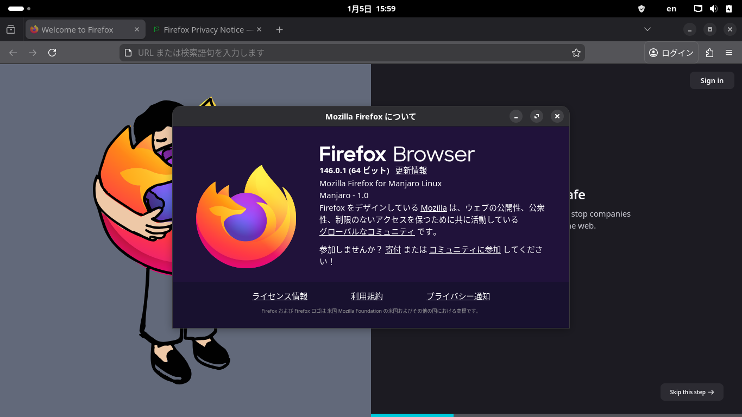This screenshot has width=742, height=417.
Task: Open the プライバシー通知 link
Action: pos(458,296)
